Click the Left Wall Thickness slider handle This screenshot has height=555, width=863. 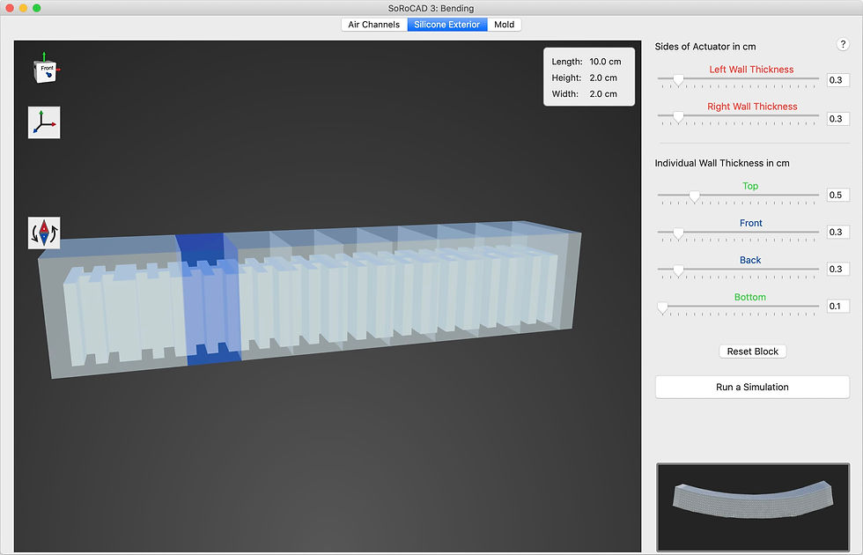pos(679,80)
